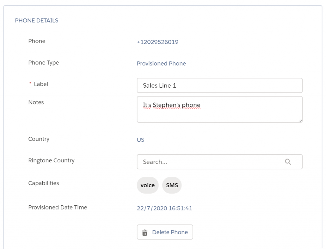The width and height of the screenshot is (326, 249).
Task: Click the Delete Phone button text
Action: (170, 232)
